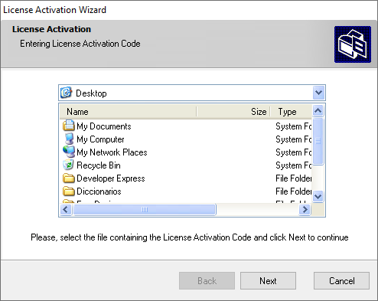Viewport: 378px width, 301px height.
Task: Select the 'Developer Express' row name
Action: pos(111,178)
